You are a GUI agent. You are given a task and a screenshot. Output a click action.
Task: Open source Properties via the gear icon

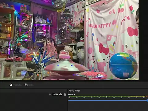click(x=11, y=85)
